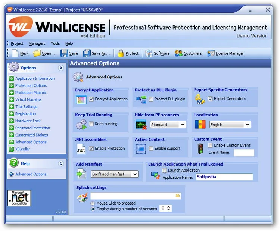Open the Standard PE scanners dropdown
Image resolution: width=280 pixels, height=231 pixels.
168,125
